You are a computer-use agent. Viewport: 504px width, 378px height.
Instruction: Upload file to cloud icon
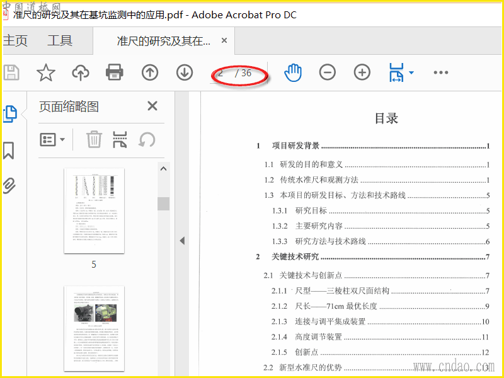point(81,72)
